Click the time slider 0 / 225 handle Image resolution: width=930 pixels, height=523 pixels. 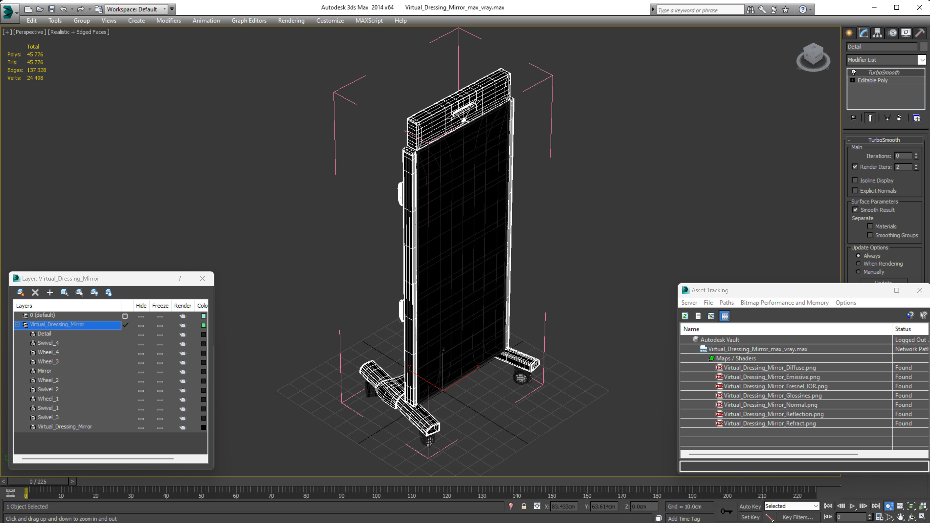coord(38,482)
